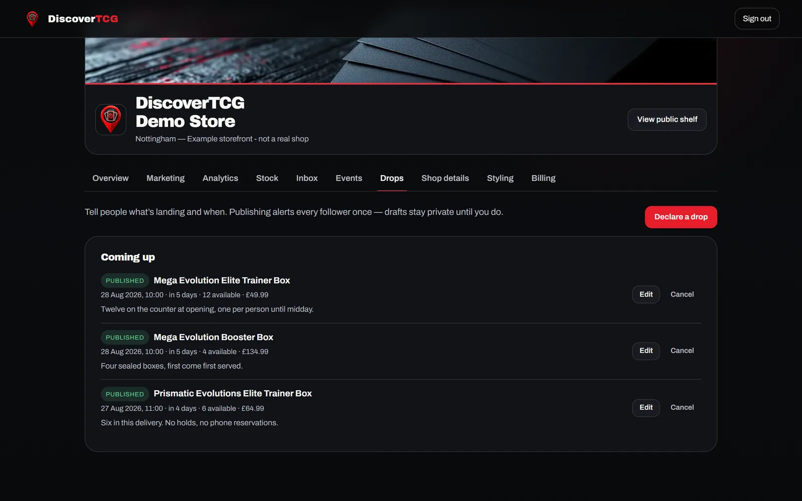Click the Nottingham storefront subtitle
The height and width of the screenshot is (501, 802).
point(222,139)
